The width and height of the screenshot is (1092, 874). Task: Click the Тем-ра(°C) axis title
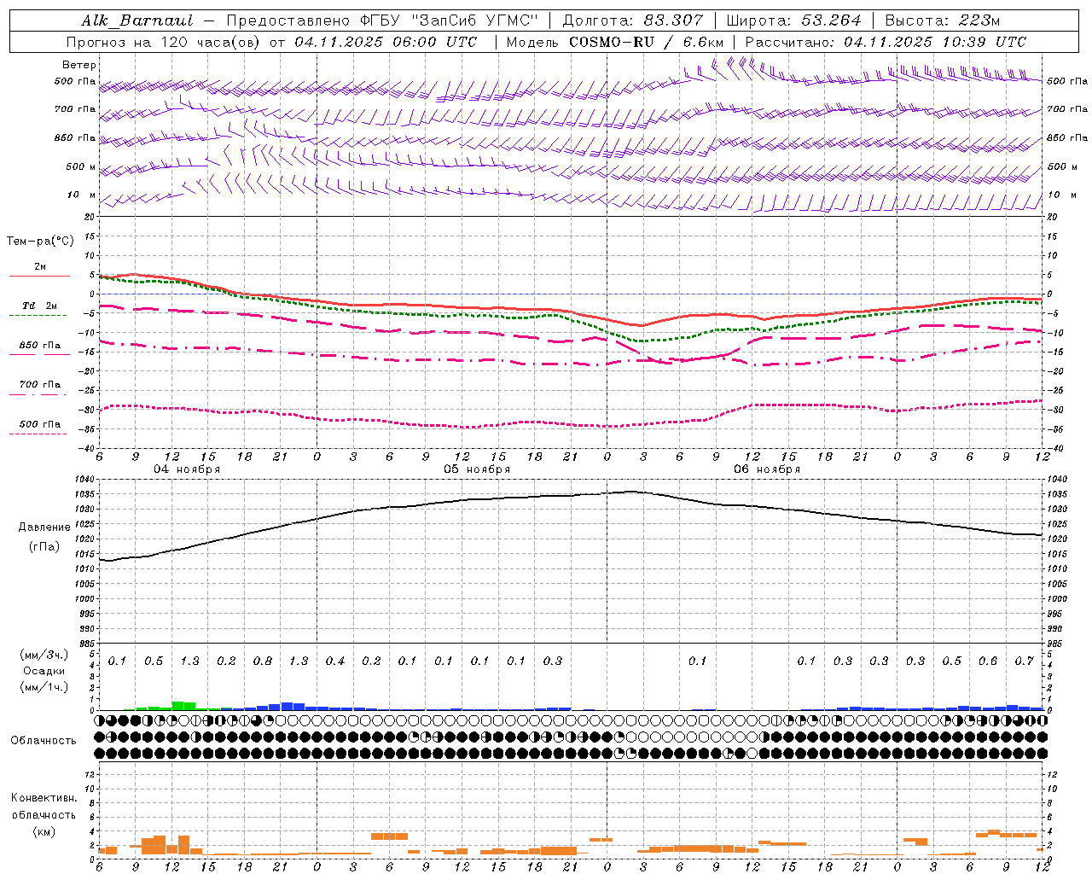tap(40, 241)
